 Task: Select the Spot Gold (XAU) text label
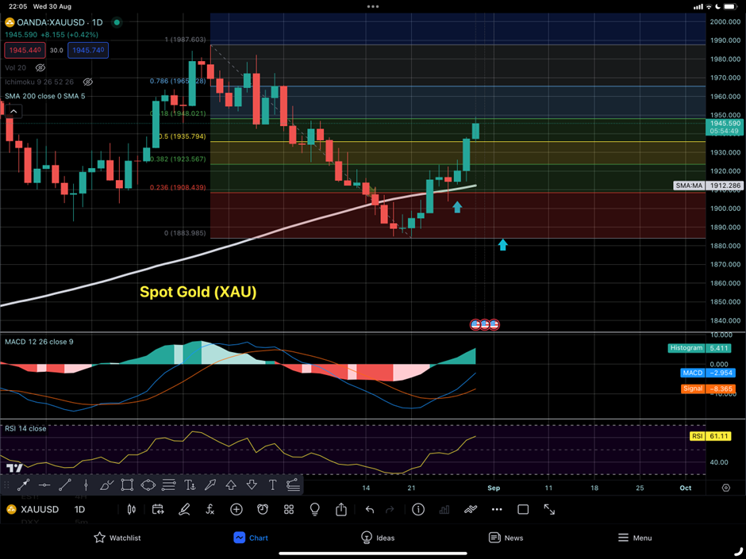pos(198,292)
